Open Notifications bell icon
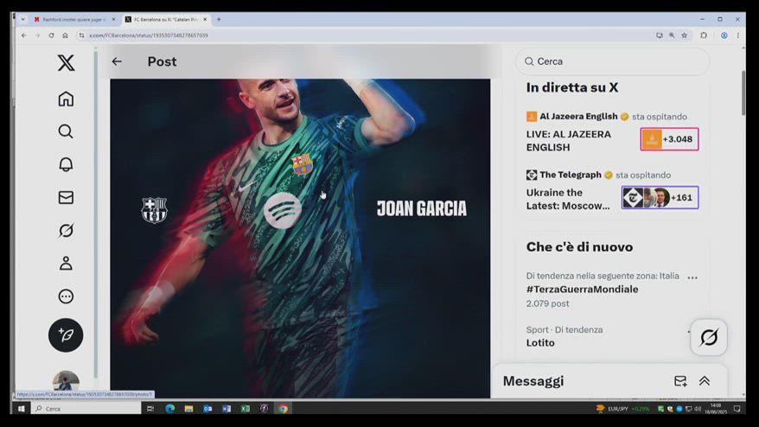The width and height of the screenshot is (759, 427). click(x=66, y=164)
